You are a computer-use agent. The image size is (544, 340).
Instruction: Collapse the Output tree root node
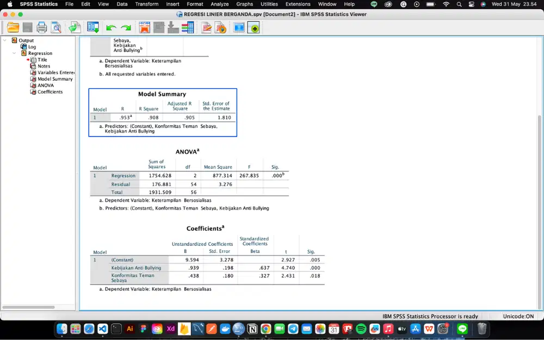tap(5, 40)
